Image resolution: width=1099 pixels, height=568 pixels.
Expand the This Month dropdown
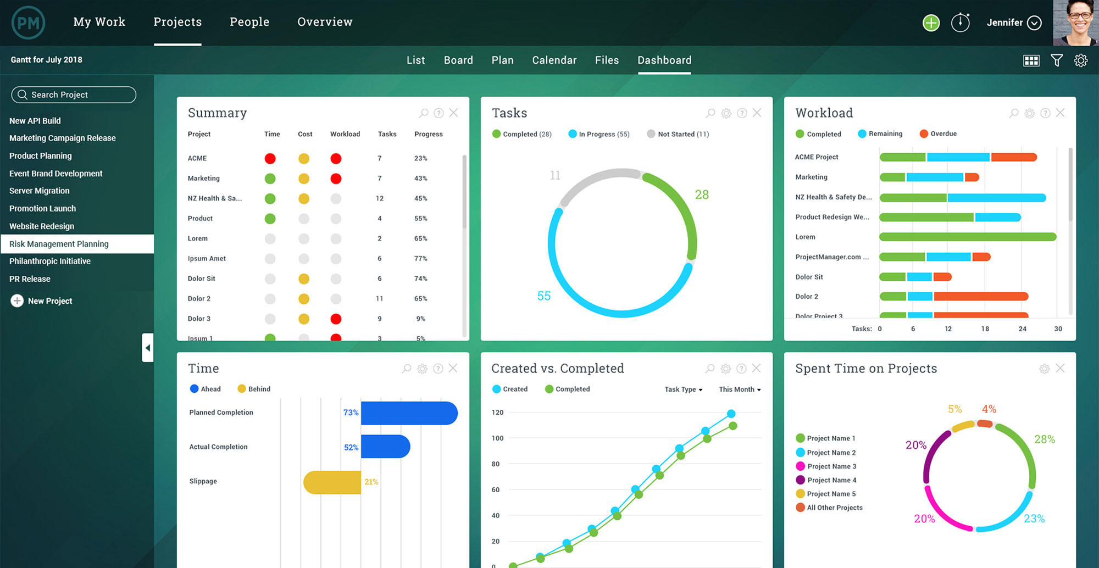[740, 389]
